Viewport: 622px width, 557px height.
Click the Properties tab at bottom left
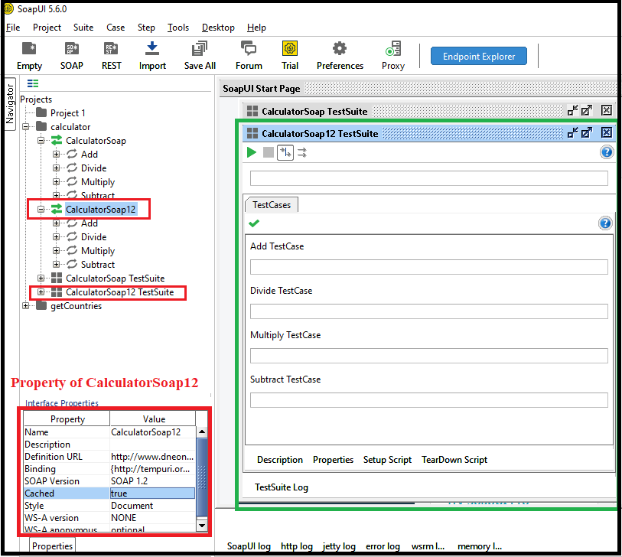52,546
